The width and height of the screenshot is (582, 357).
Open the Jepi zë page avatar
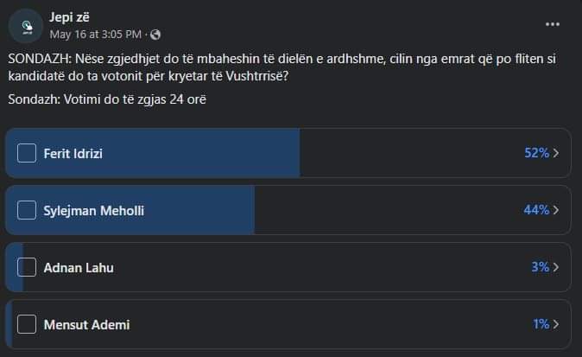point(26,26)
